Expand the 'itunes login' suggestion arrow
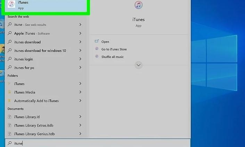Screen dimensions: 245x147 [x=80, y=59]
